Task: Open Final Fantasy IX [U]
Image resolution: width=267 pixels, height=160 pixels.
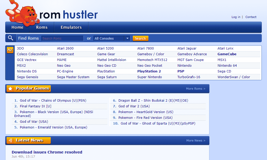Action: tap(36, 106)
